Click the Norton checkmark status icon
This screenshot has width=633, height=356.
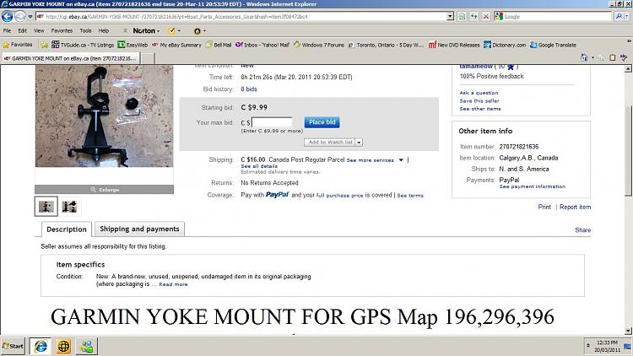(171, 30)
